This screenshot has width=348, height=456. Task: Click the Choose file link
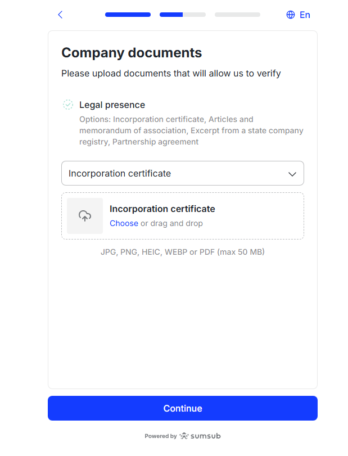124,223
